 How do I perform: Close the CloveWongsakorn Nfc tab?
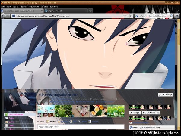tap(42, 11)
